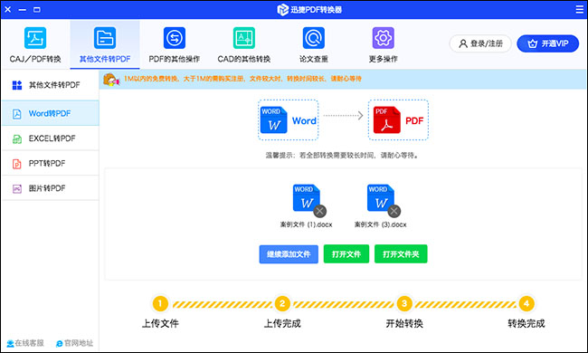Select the 案例文件 (3).docx file thumbnail
Viewport: 588px width, 353px height.
click(x=381, y=198)
